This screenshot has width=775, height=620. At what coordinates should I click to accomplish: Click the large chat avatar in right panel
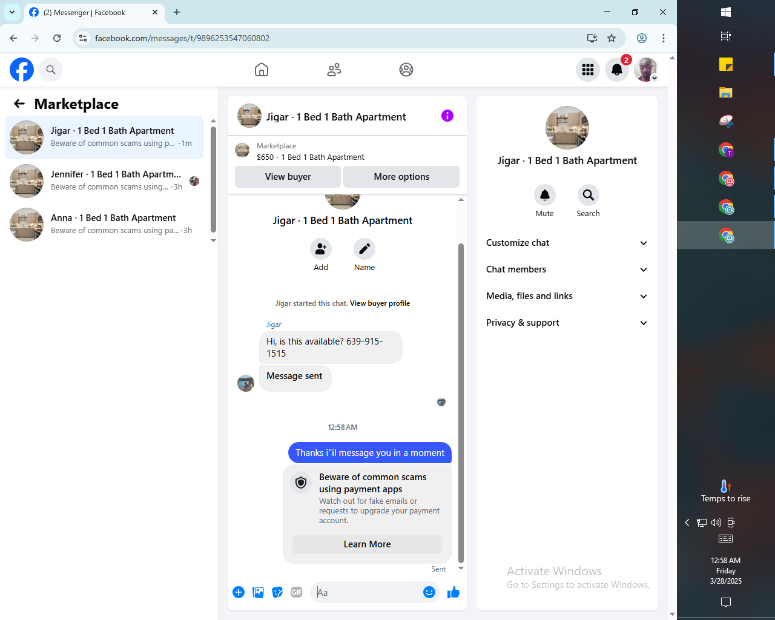[x=567, y=128]
